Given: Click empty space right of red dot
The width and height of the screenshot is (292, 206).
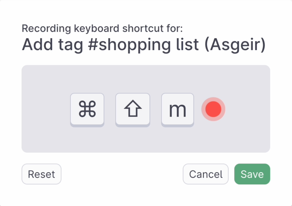Looking at the screenshot, I should [x=248, y=109].
